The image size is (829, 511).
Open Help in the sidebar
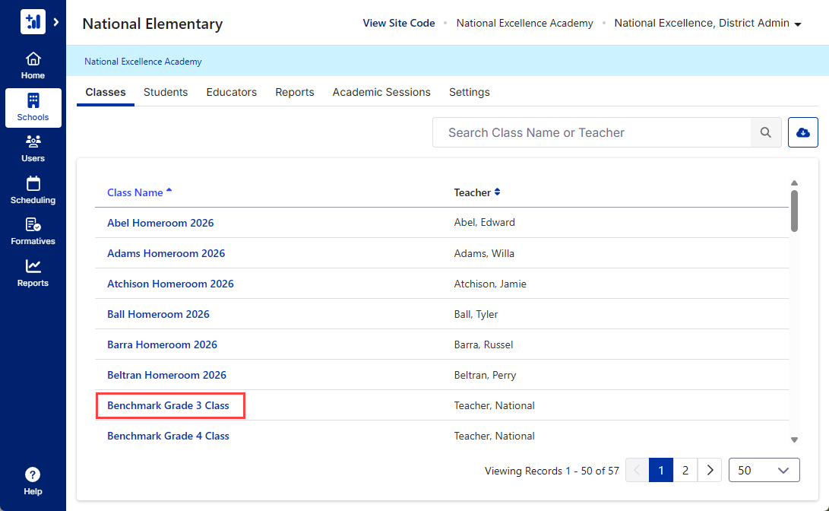(33, 481)
